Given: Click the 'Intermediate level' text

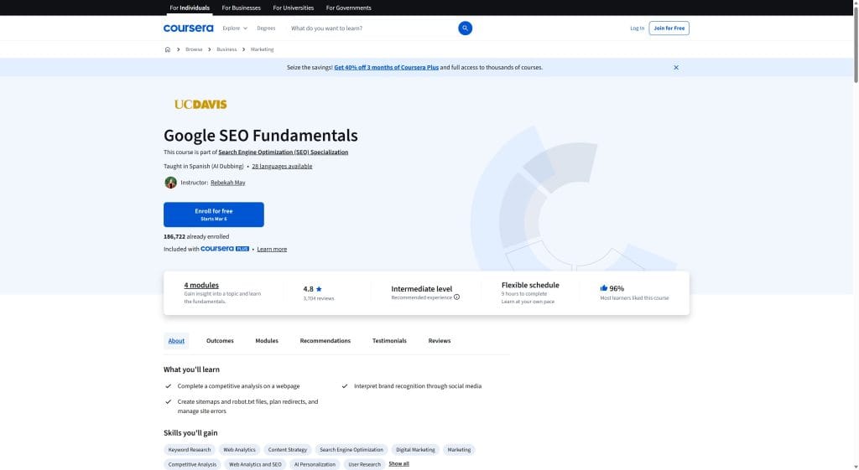Looking at the screenshot, I should (x=422, y=289).
